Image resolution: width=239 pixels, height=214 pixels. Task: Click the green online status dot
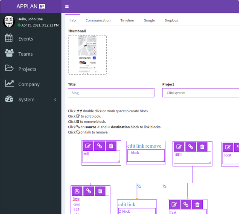pyautogui.click(x=19, y=25)
